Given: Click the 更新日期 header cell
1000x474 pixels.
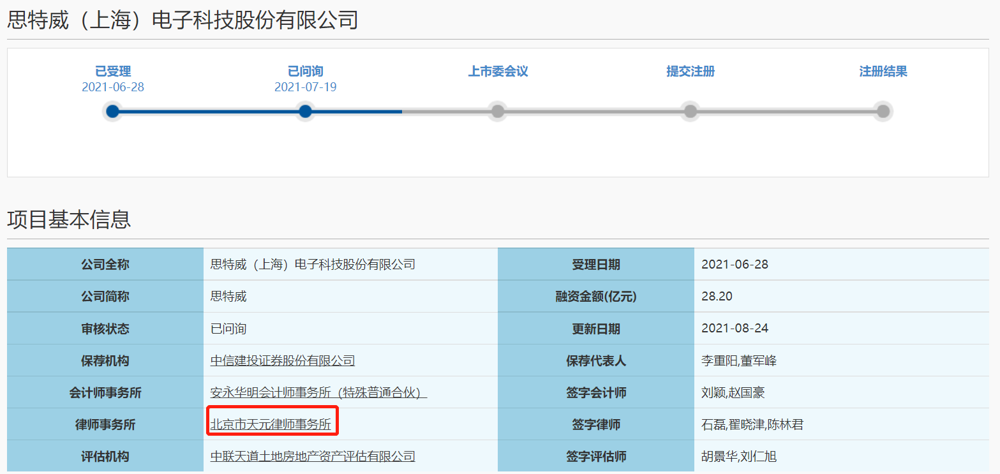Looking at the screenshot, I should tap(596, 329).
